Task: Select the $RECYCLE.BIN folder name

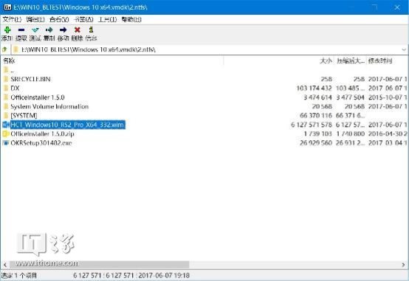Action: tap(30, 79)
